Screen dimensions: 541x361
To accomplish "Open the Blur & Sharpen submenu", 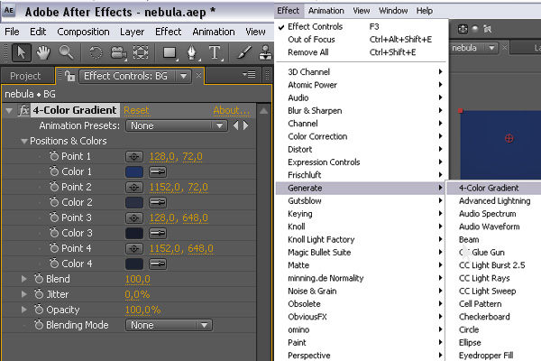I will point(362,110).
